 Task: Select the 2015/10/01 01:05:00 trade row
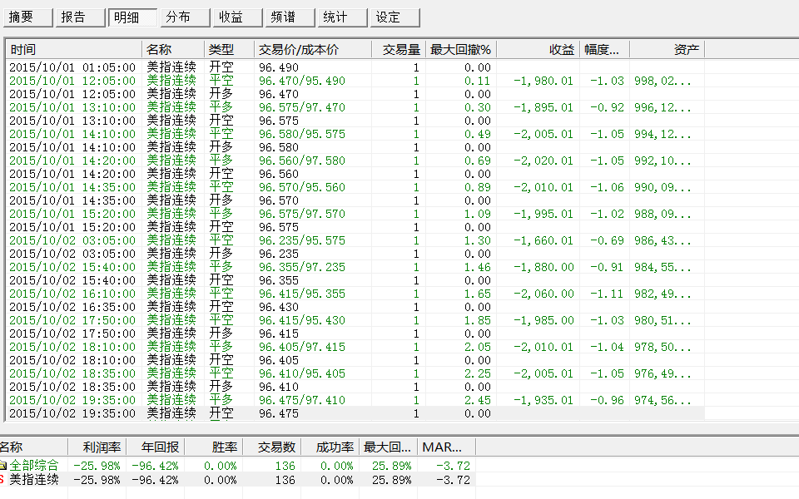72,67
